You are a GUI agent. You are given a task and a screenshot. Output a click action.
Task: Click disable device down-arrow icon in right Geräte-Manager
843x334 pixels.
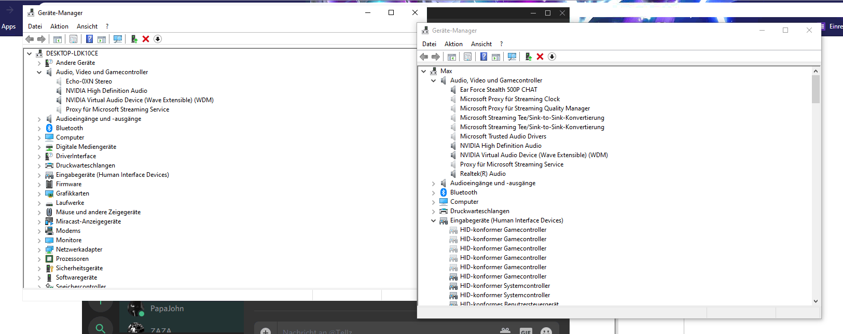(x=552, y=57)
